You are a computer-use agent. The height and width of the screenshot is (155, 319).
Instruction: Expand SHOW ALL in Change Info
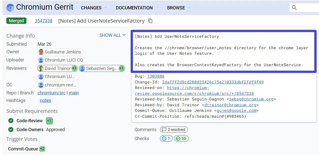point(112,35)
